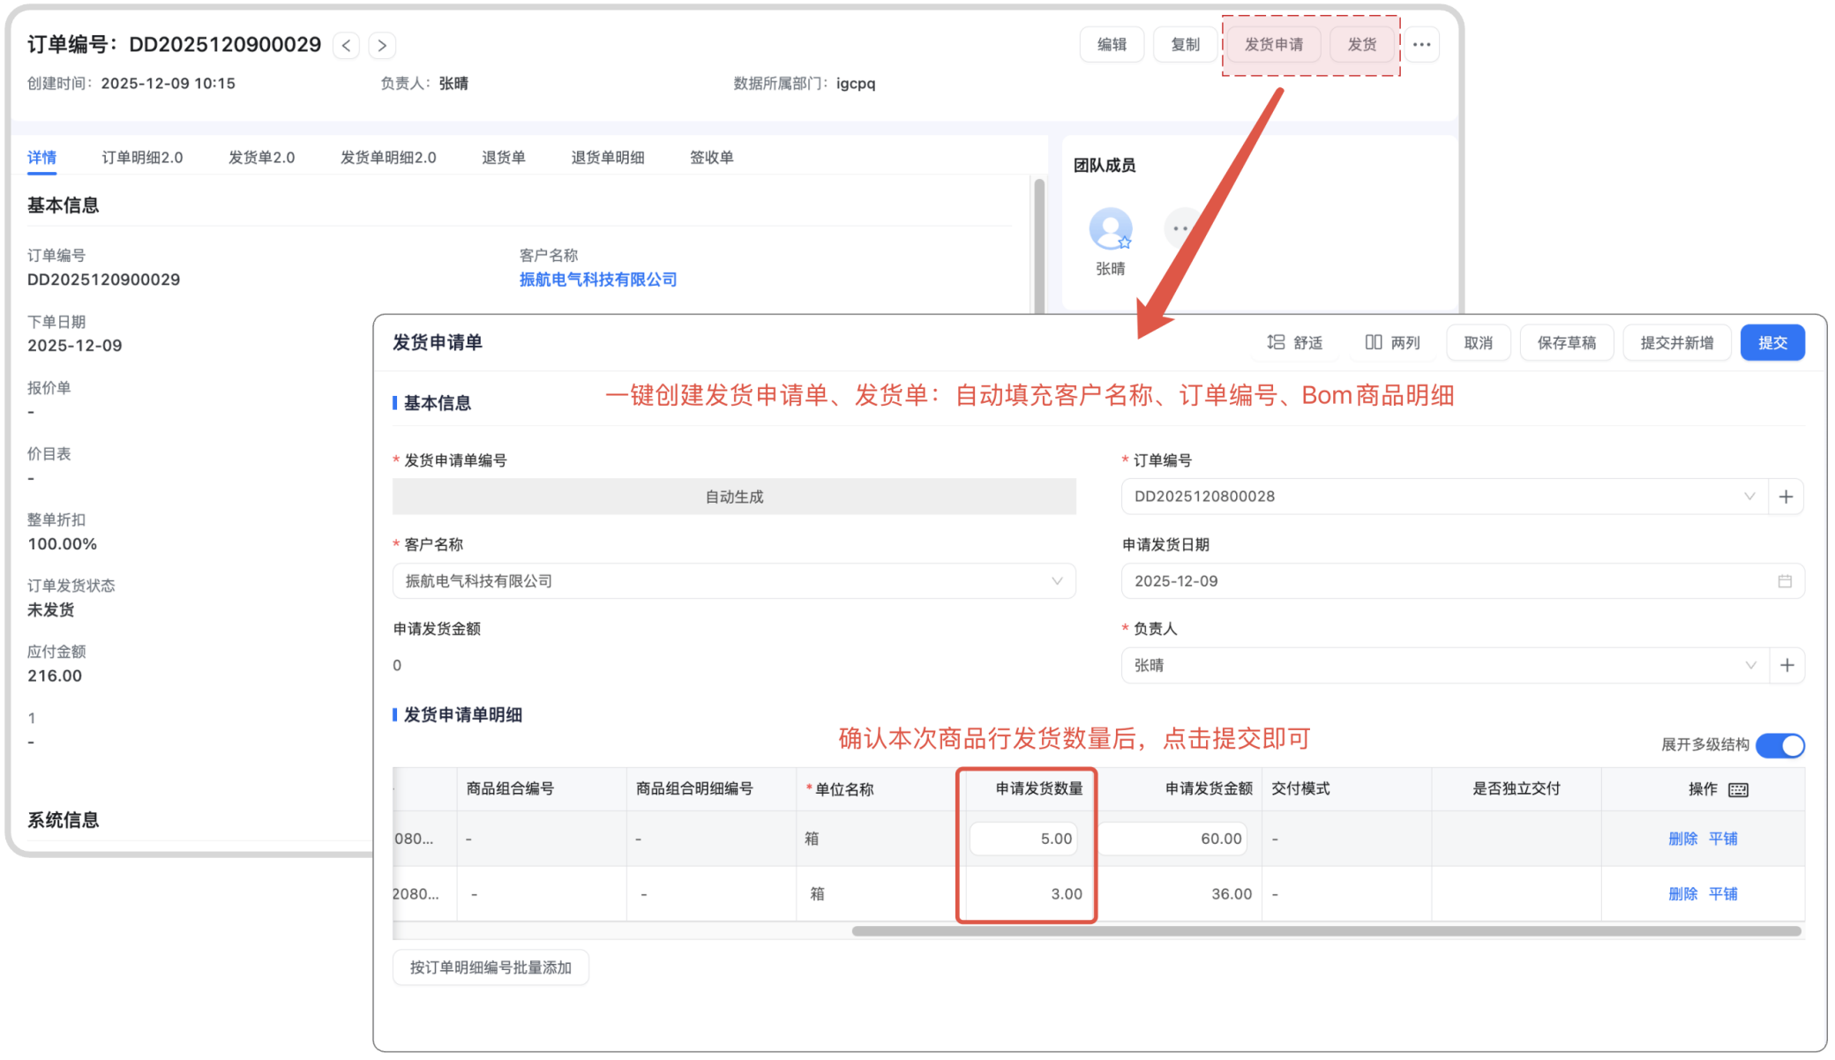
Task: Go to next order with right arrow
Action: 382,45
